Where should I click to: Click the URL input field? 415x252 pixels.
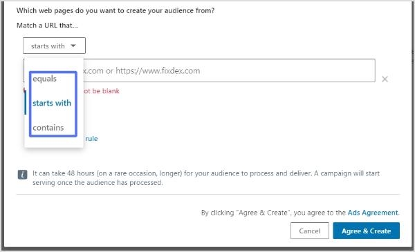coord(199,70)
